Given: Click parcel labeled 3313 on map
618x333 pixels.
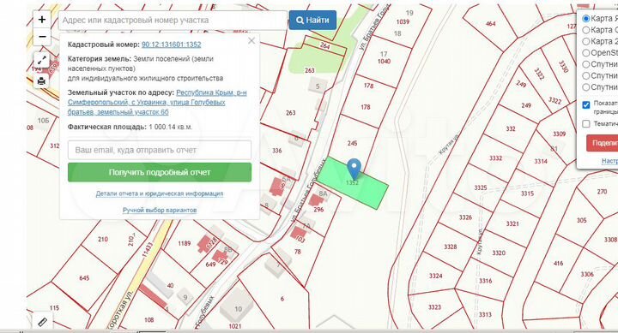Looking at the screenshot, I should (x=485, y=314).
